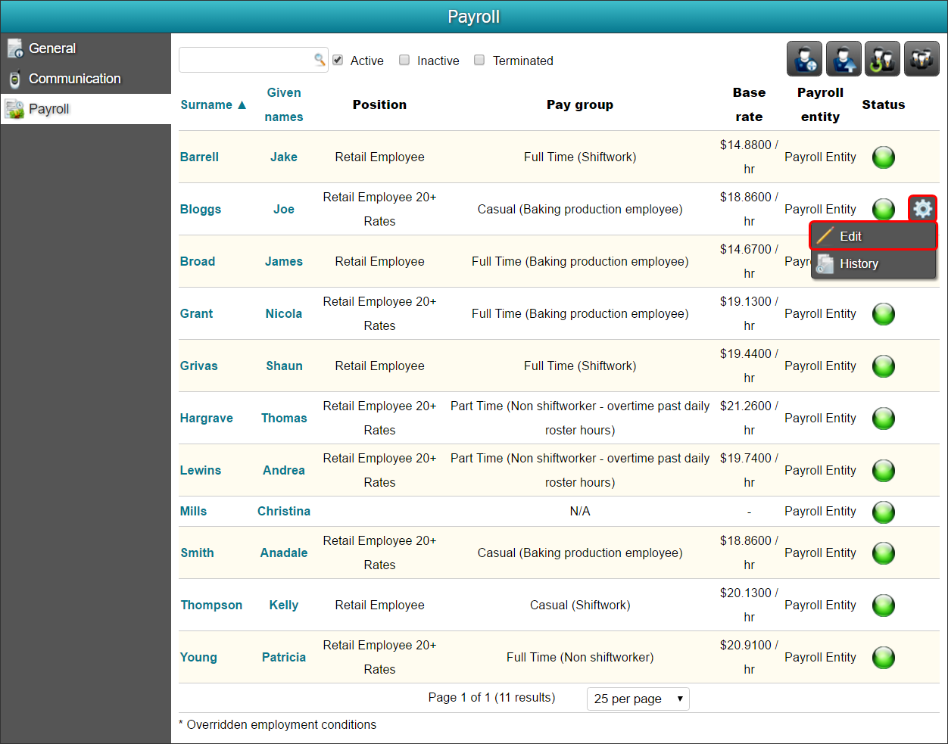Click the $14.8800 / hr base rate
This screenshot has width=948, height=744.
tap(749, 157)
